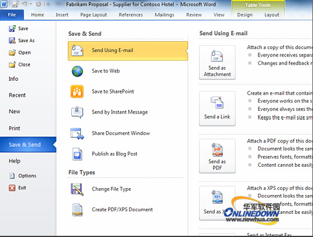This screenshot has height=237, width=313.
Task: Select the Save to SharePoint orange icon
Action: pyautogui.click(x=77, y=92)
